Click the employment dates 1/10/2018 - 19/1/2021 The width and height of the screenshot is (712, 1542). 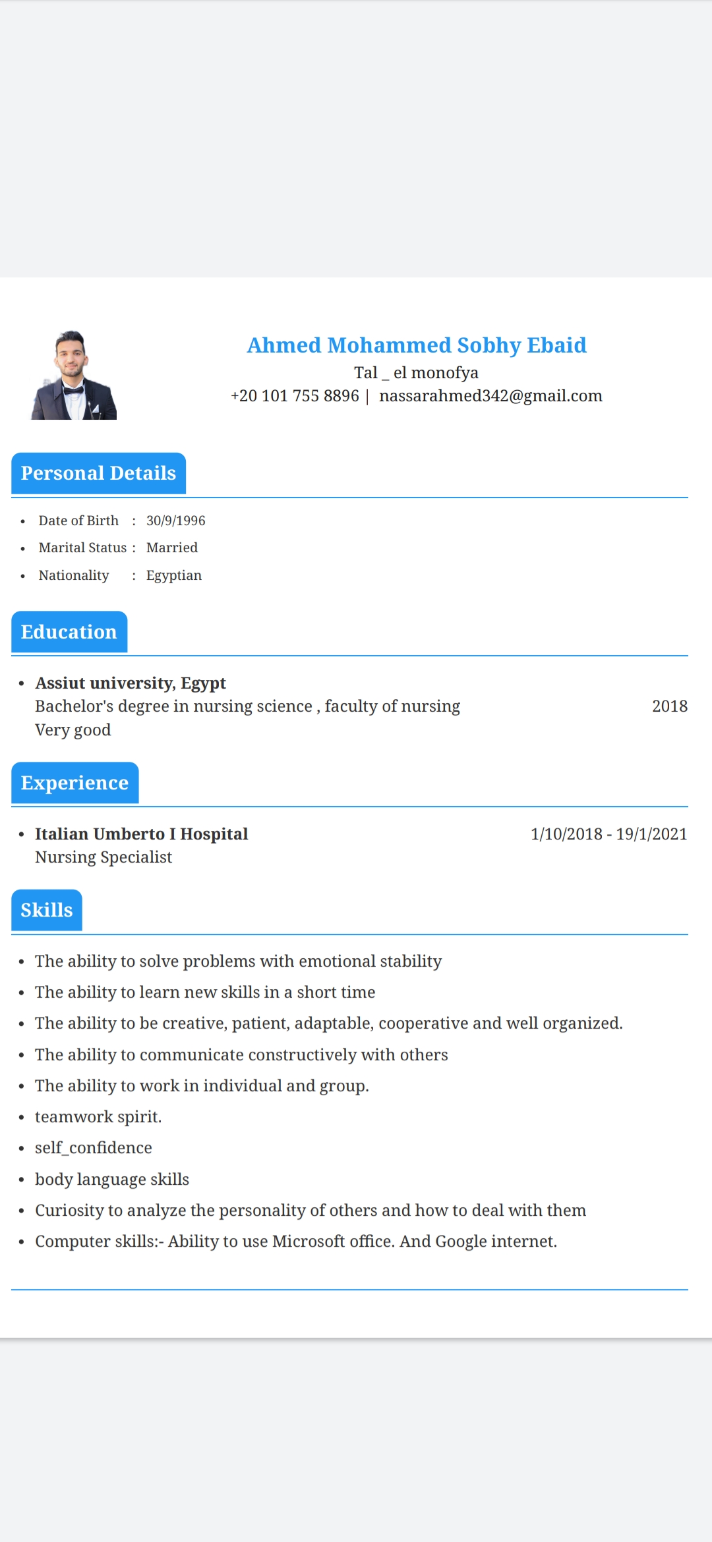click(608, 834)
